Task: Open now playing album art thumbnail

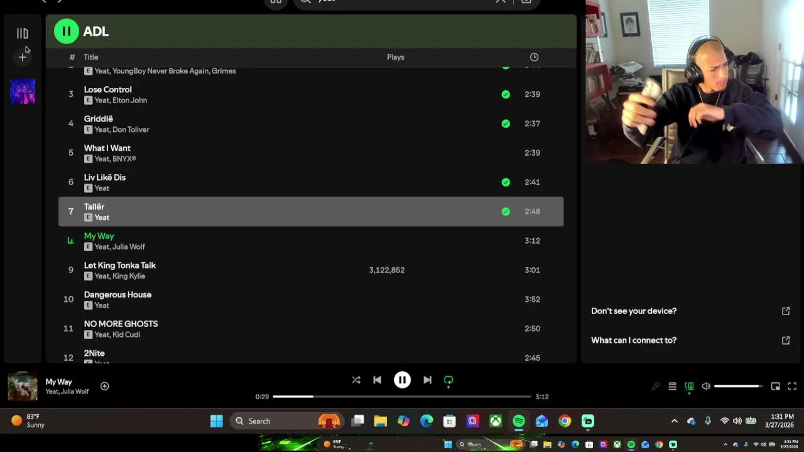Action: [x=23, y=386]
